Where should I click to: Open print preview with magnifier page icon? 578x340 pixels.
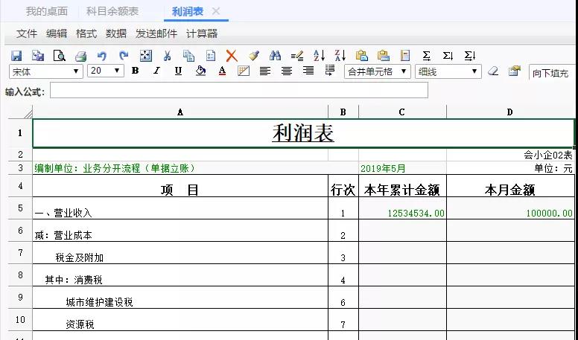(x=59, y=56)
